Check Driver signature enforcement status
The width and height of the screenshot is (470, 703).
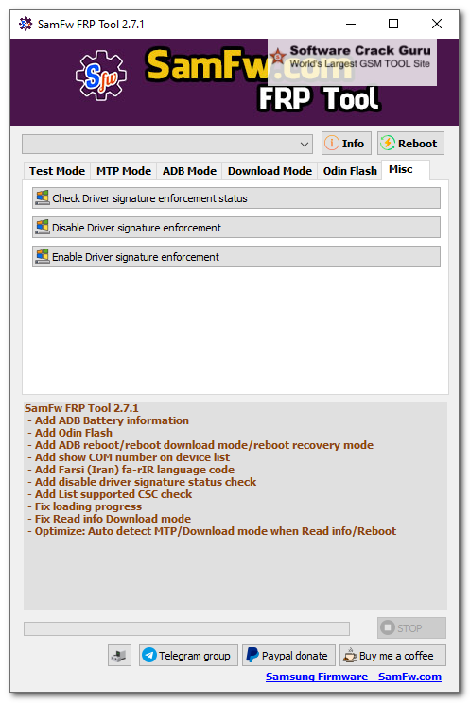[x=236, y=198]
